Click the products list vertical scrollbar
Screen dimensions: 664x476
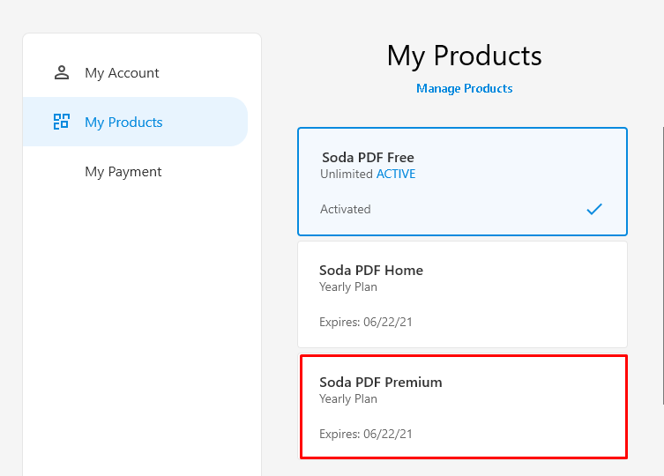[663, 265]
